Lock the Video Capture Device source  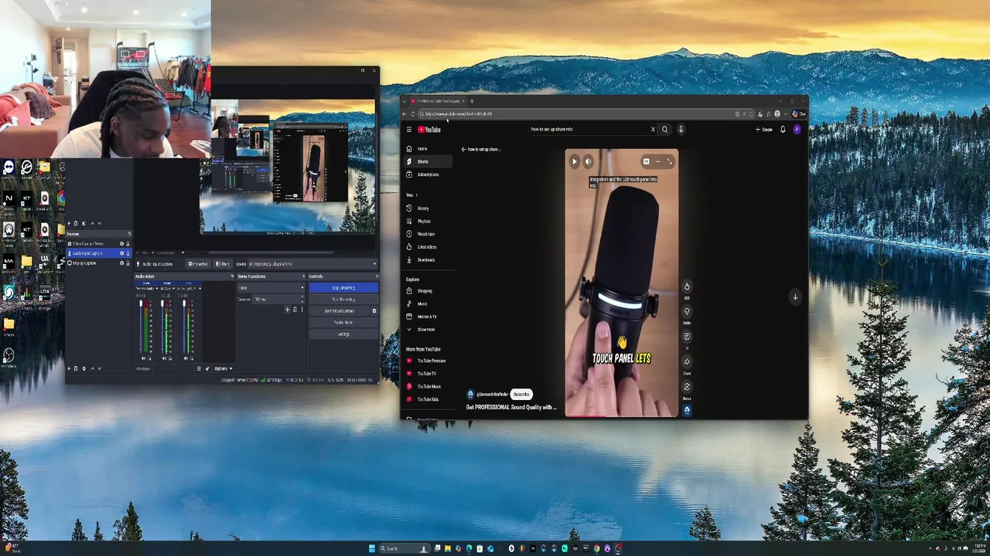coord(128,244)
